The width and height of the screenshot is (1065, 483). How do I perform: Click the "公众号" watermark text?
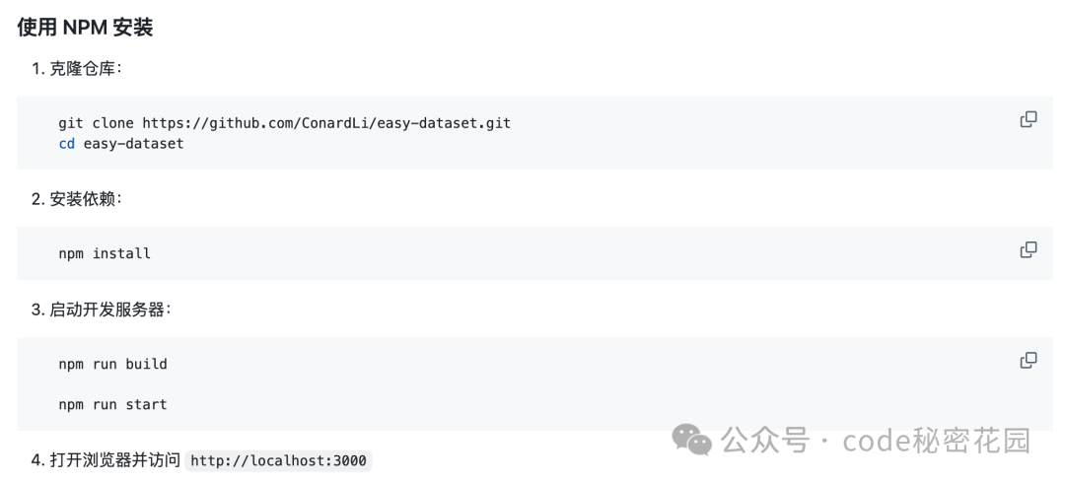click(x=765, y=441)
